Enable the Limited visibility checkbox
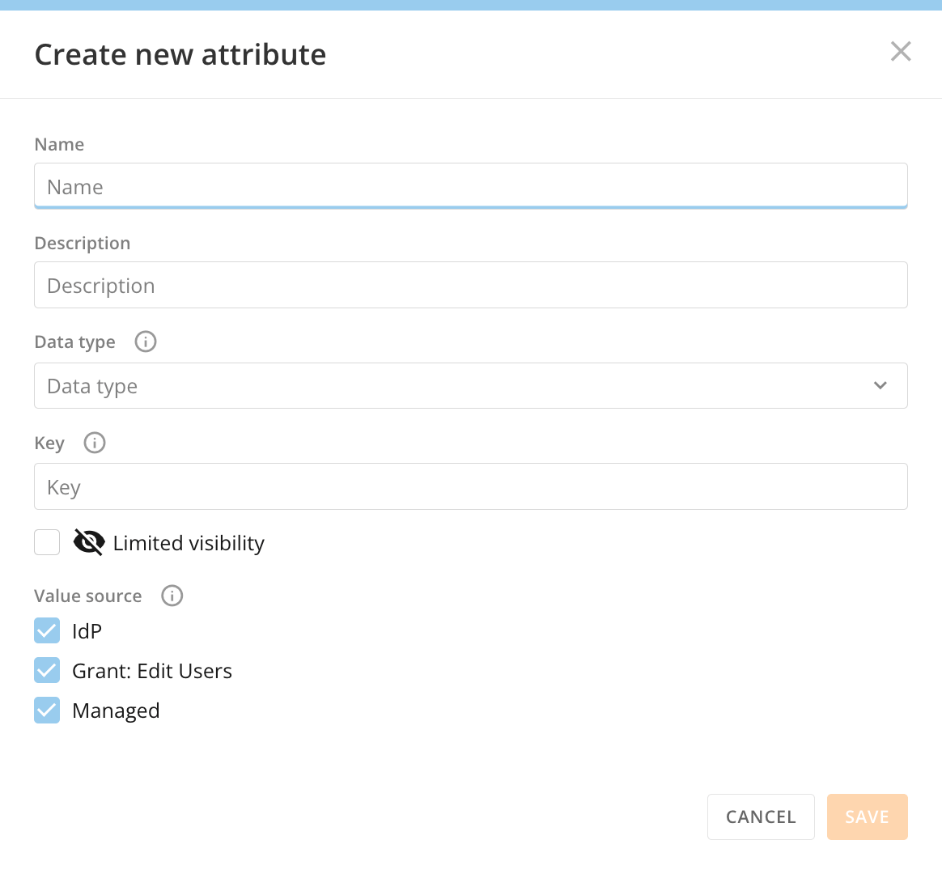The height and width of the screenshot is (874, 942). (x=47, y=542)
